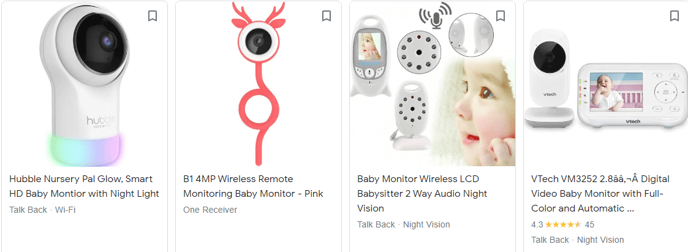The height and width of the screenshot is (252, 688).
Task: Click the LCD babysitter product collage image
Action: (x=432, y=84)
